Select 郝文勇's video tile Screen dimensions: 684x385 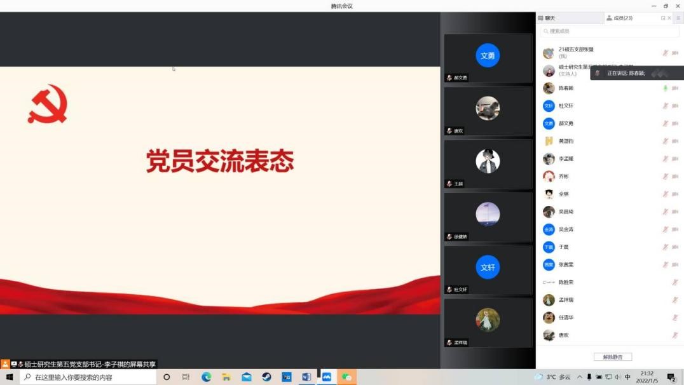(x=488, y=58)
